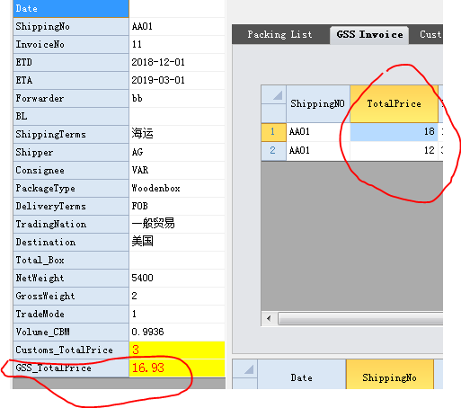Switch to the Packing List tab
Viewport: 461px width, 408px height.
279,35
